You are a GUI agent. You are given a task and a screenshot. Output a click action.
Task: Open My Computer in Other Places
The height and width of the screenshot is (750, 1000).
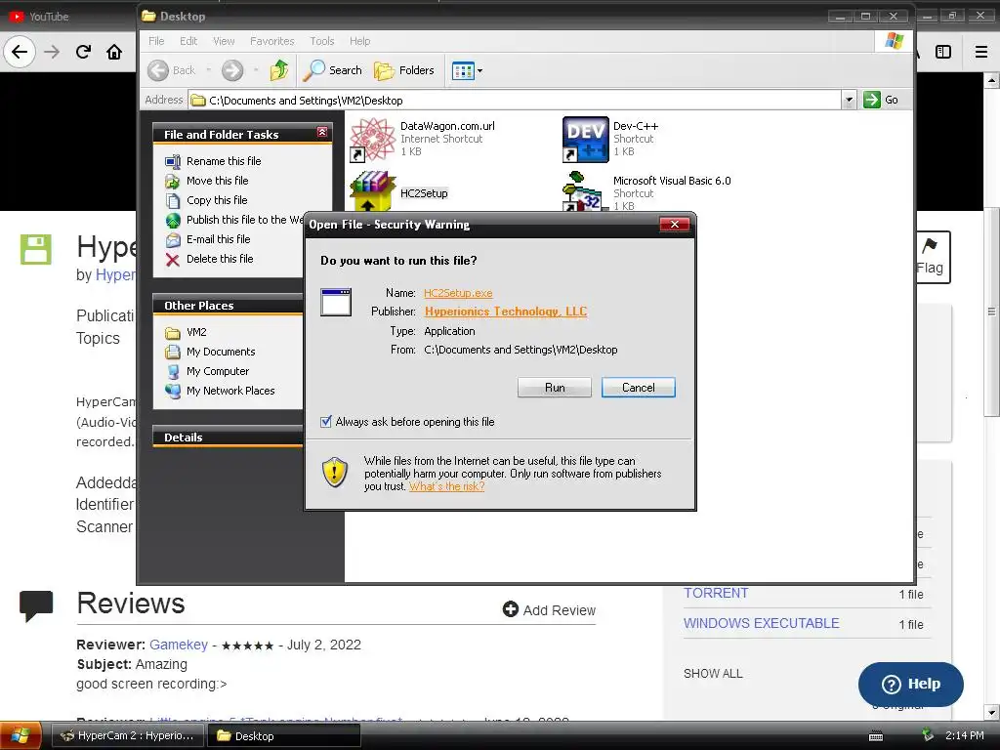(x=218, y=371)
